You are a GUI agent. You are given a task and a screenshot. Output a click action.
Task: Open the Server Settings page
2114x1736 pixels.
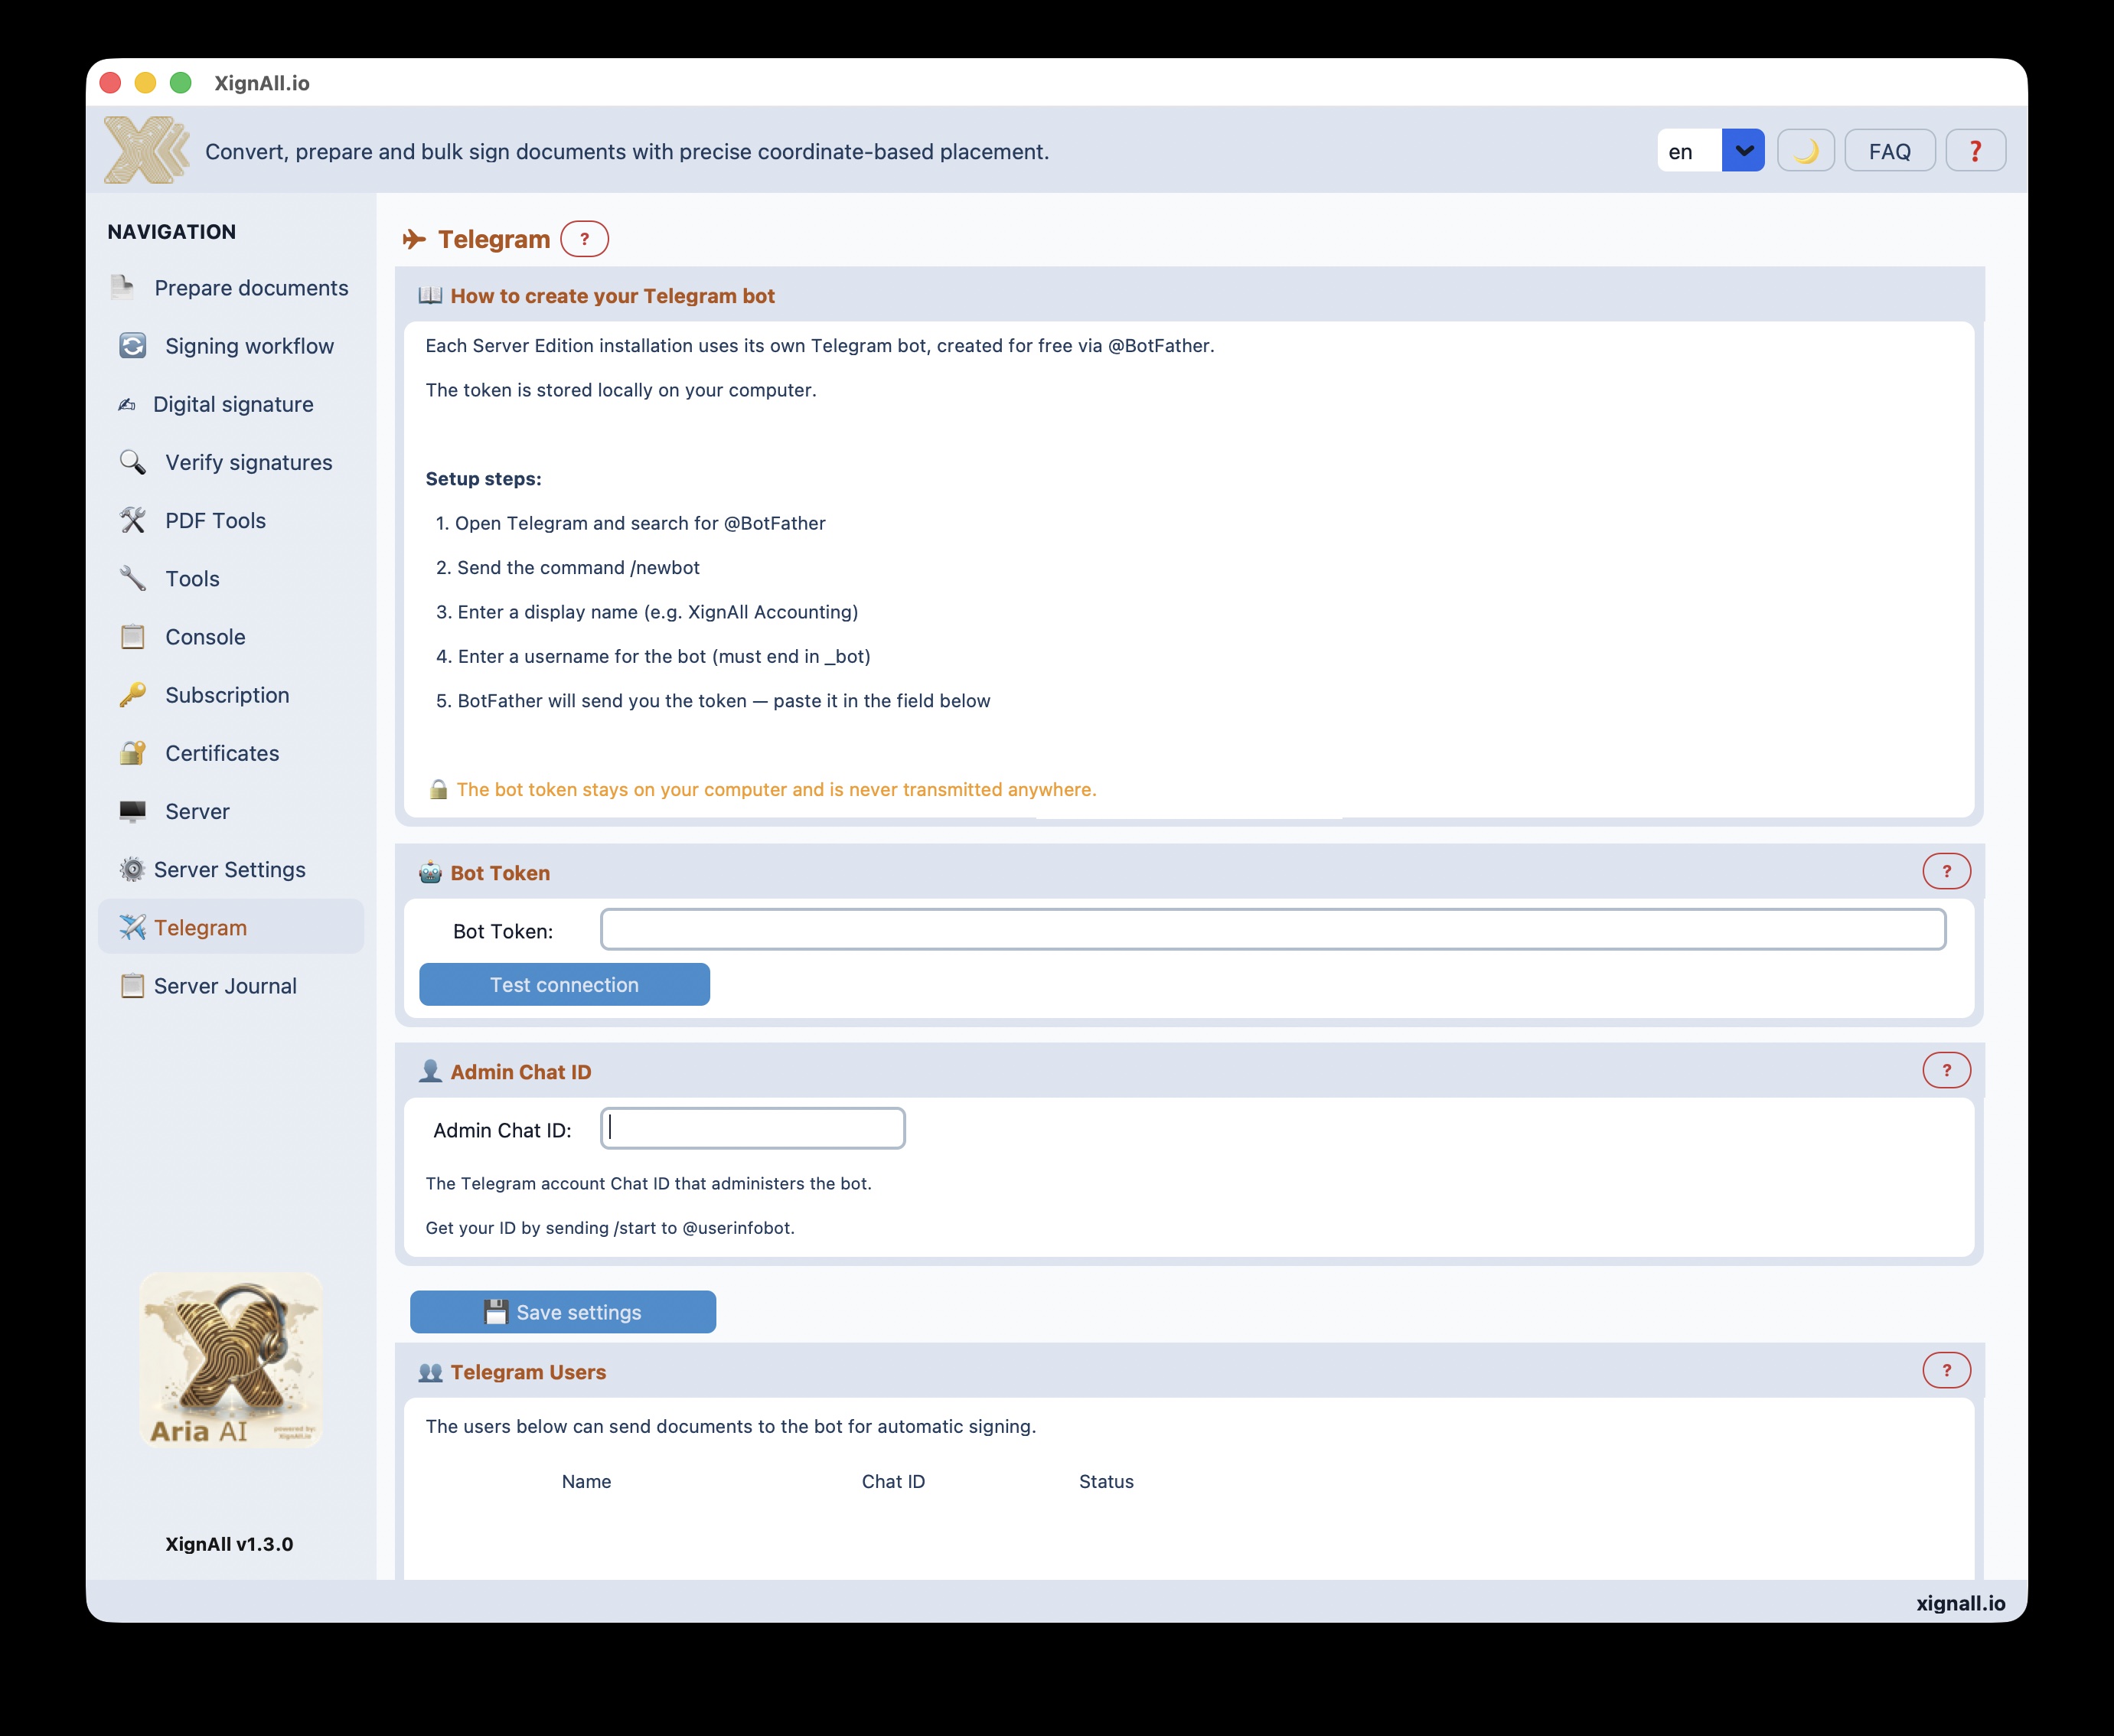231,869
